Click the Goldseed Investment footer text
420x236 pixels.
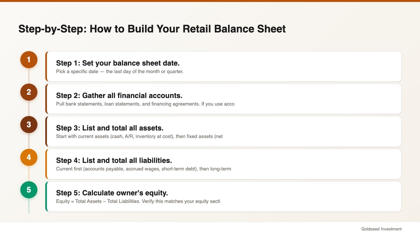click(x=381, y=229)
